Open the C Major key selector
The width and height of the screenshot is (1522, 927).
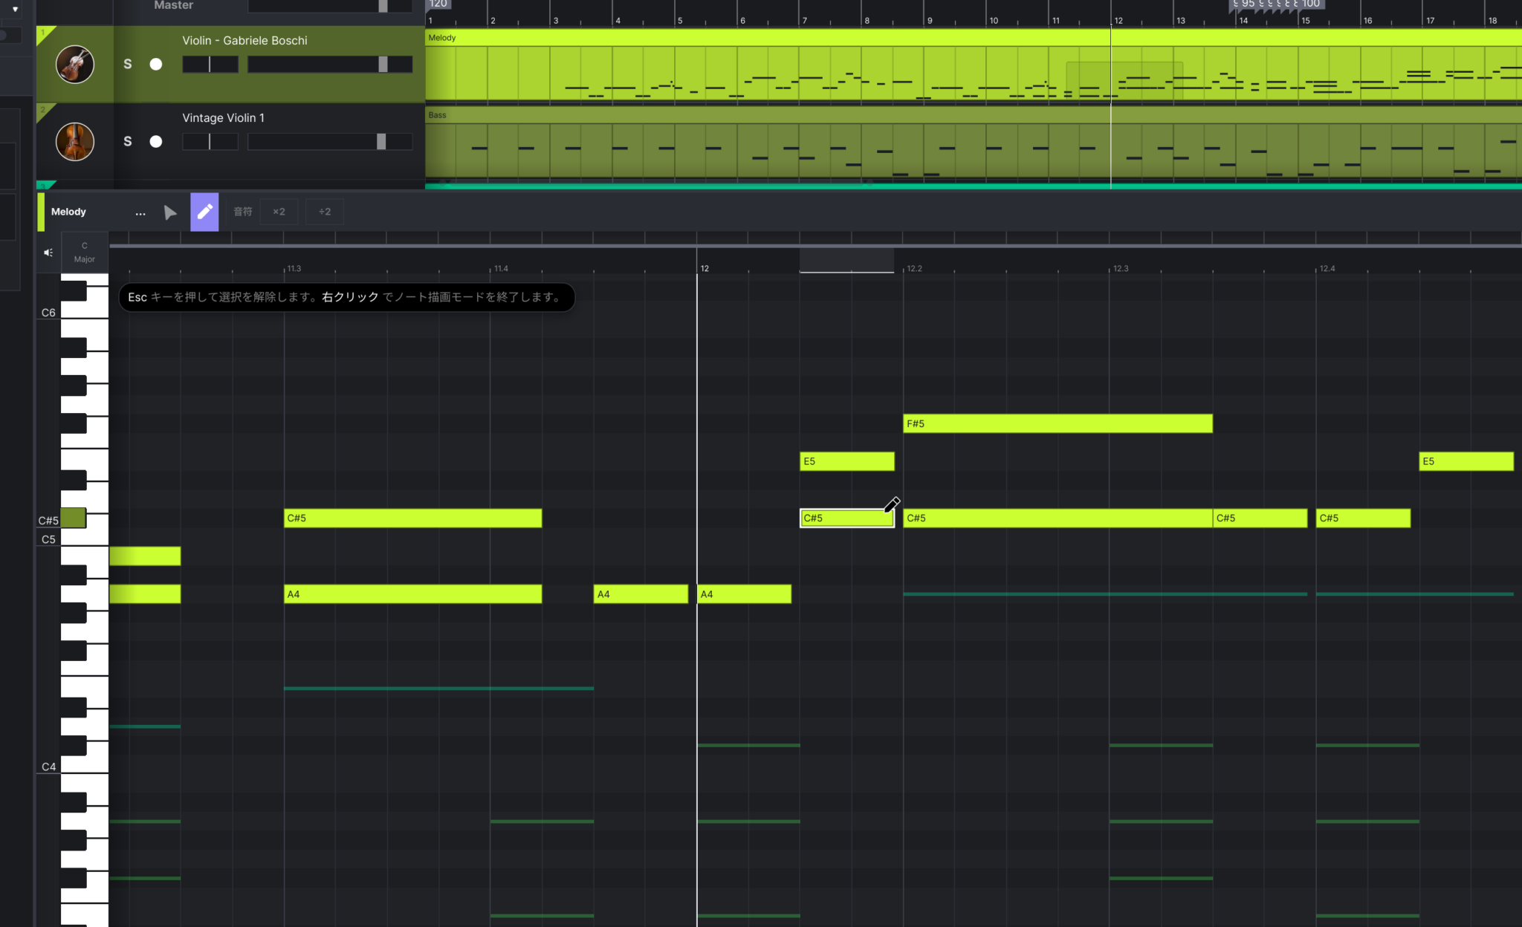pos(84,252)
